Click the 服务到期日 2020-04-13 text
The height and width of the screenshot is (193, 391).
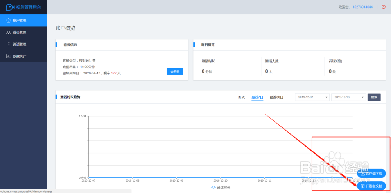[x=91, y=73]
